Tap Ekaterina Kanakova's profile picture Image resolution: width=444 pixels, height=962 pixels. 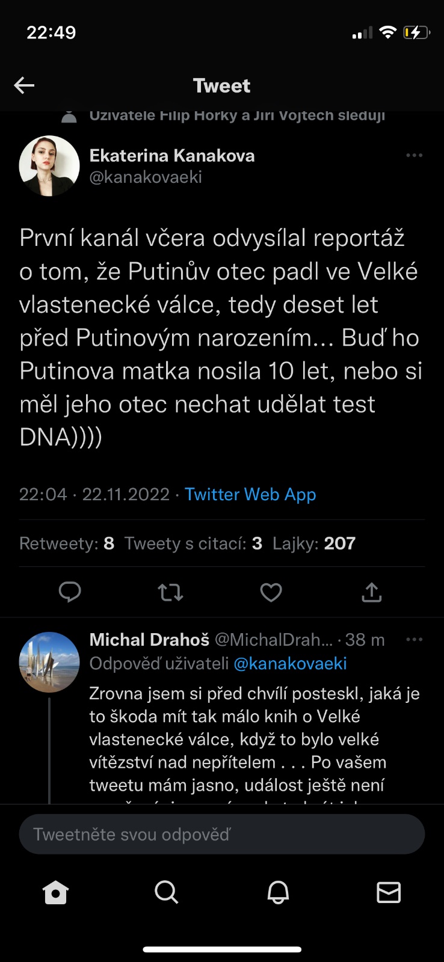(49, 166)
